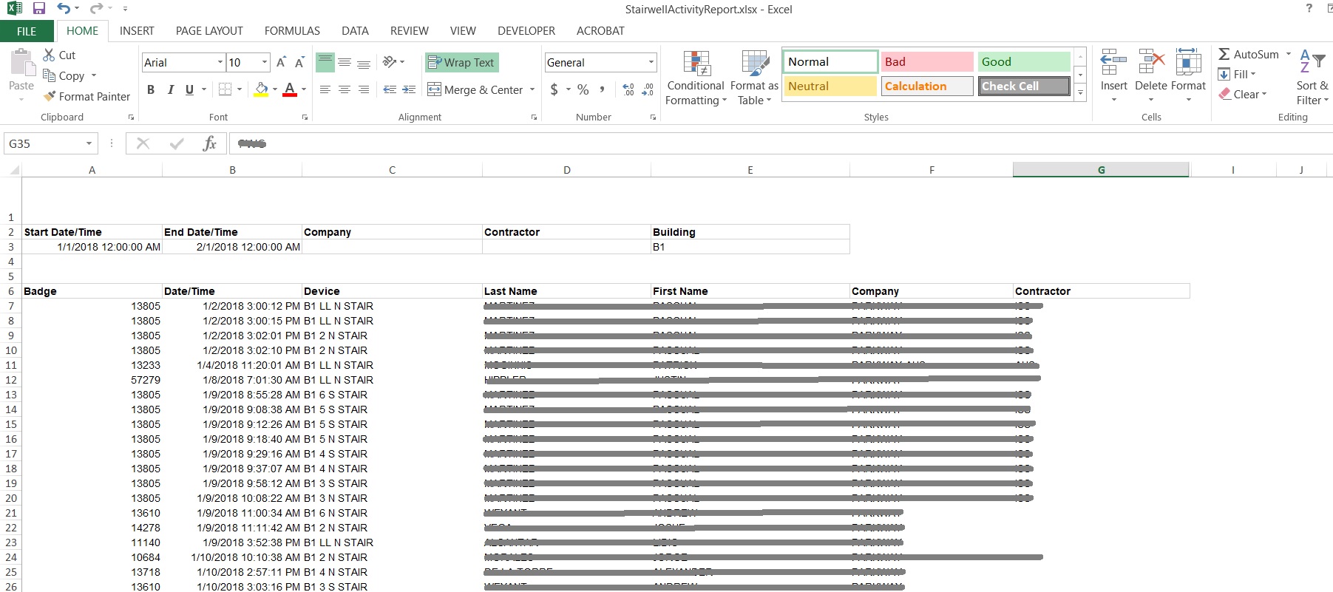
Task: Switch to the FORMULAS tab
Action: (292, 31)
